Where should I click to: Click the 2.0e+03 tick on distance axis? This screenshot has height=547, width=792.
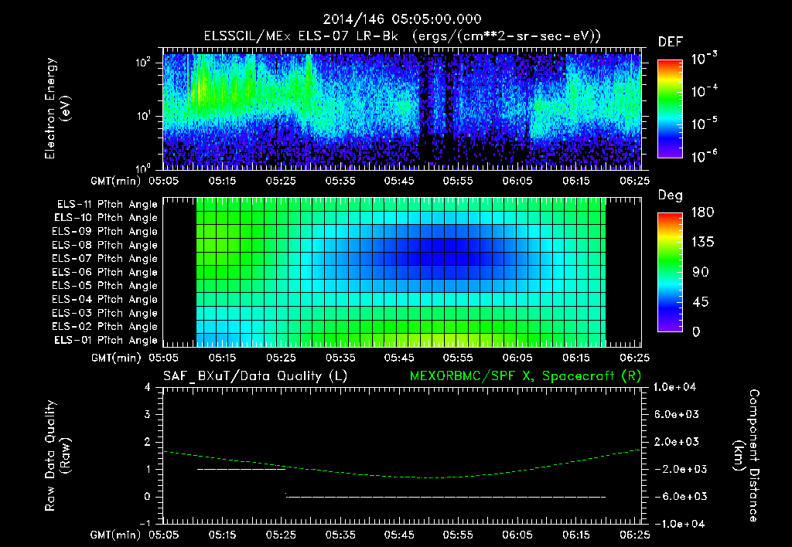677,442
